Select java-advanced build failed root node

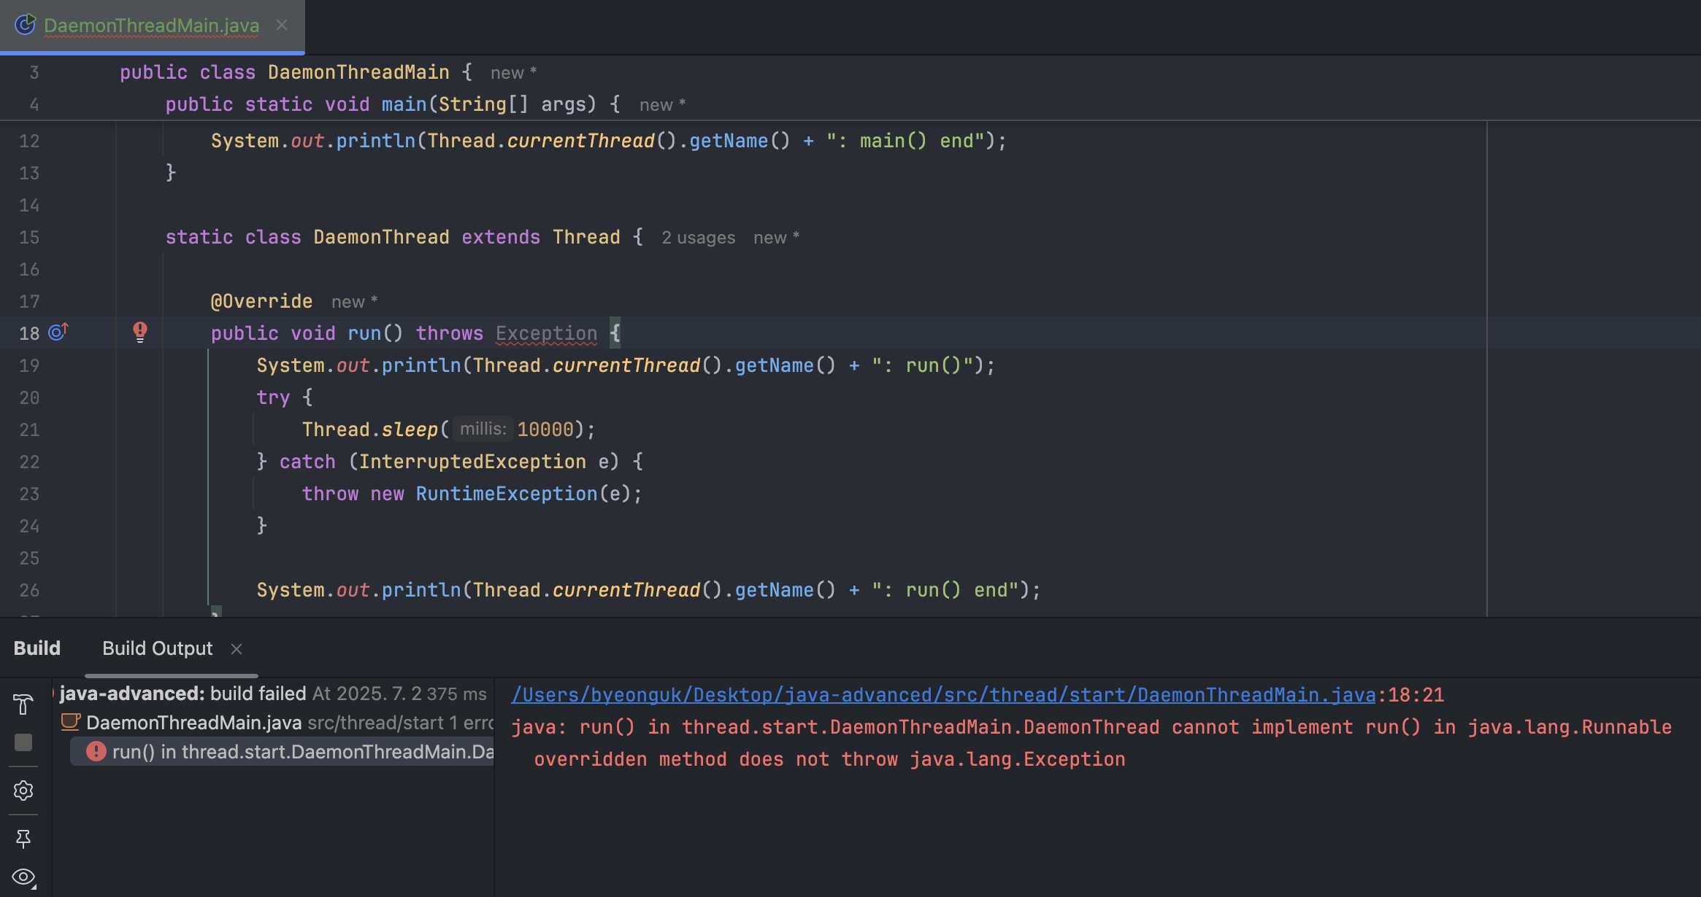[x=183, y=694]
